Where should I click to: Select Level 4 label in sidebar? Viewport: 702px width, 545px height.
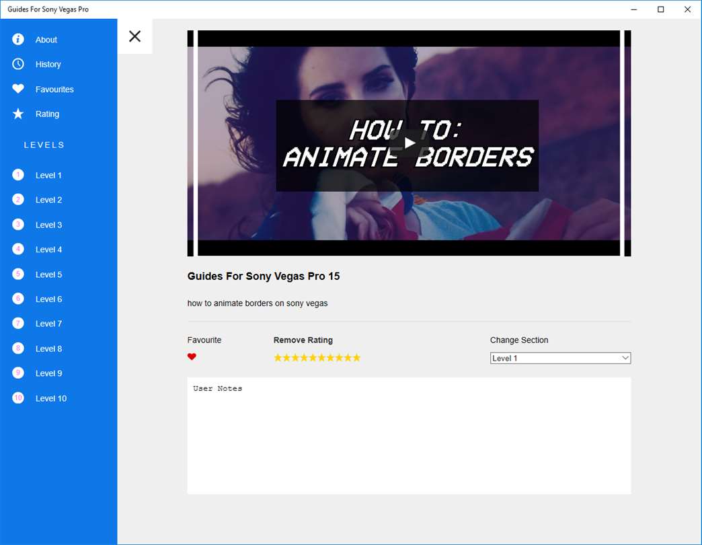[49, 250]
